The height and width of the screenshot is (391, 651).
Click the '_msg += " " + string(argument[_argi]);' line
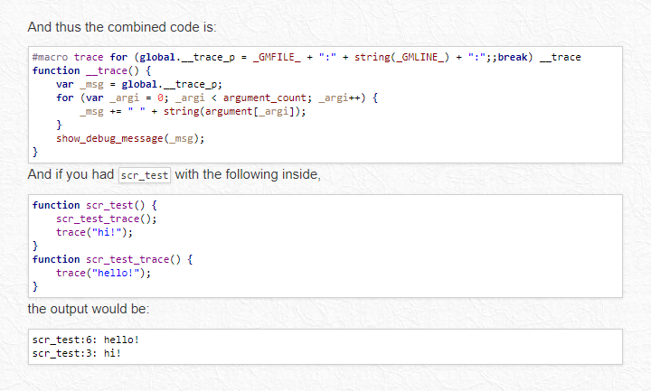click(193, 112)
